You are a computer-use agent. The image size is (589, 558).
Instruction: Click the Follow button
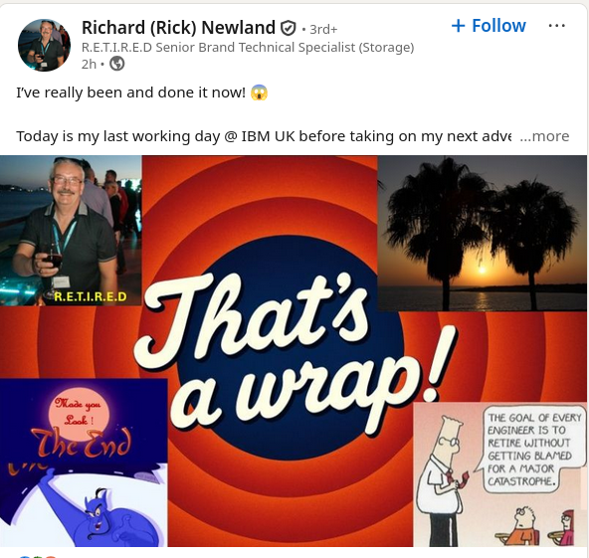(x=489, y=26)
